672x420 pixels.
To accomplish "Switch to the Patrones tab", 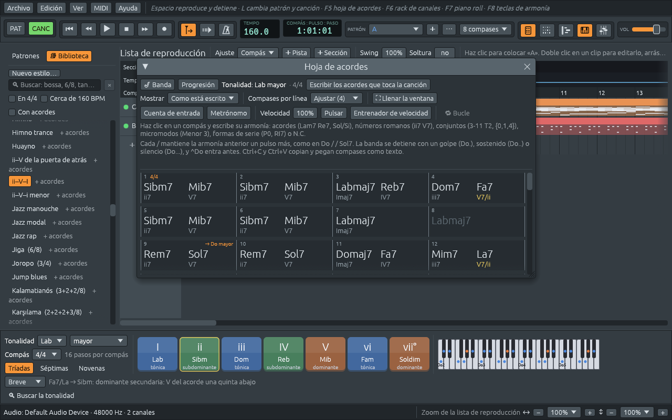I will pos(26,56).
